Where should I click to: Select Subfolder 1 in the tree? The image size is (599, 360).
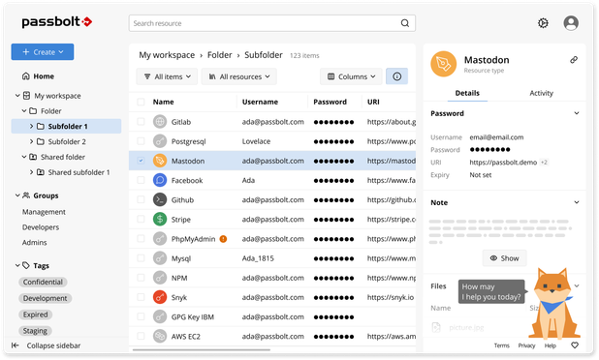coord(66,126)
